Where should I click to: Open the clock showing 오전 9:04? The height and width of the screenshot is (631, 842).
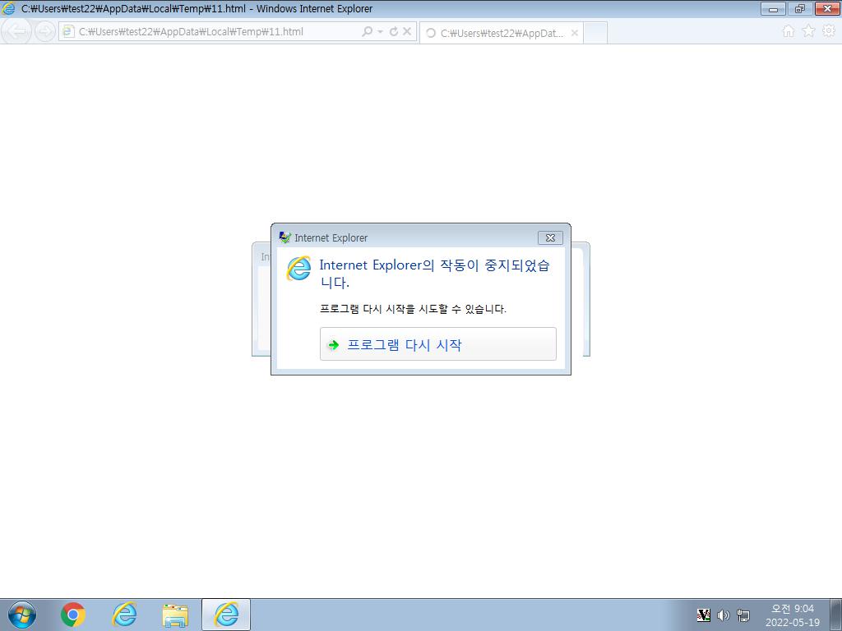[793, 615]
